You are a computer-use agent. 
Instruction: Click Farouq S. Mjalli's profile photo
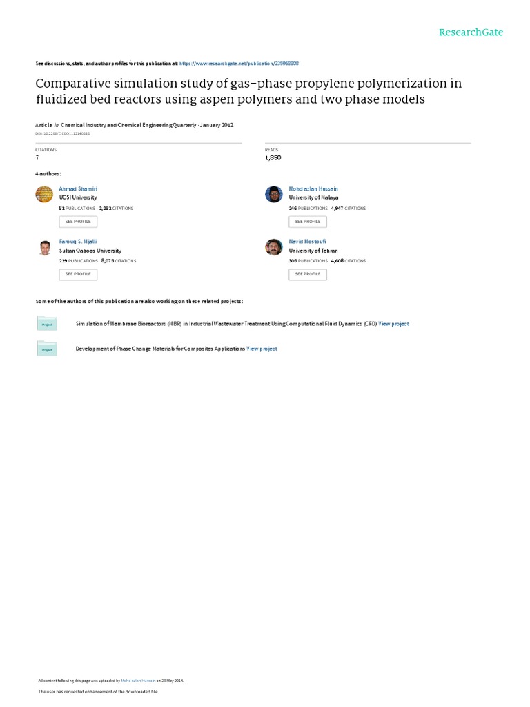pyautogui.click(x=43, y=247)
